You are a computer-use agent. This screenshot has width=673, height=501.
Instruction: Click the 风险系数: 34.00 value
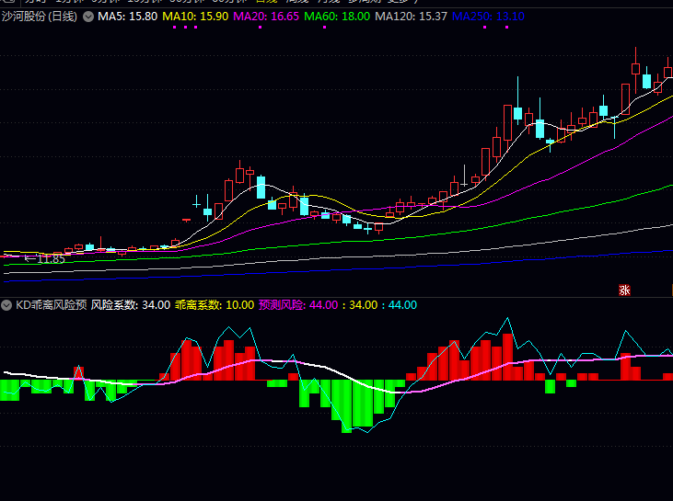pyautogui.click(x=131, y=305)
